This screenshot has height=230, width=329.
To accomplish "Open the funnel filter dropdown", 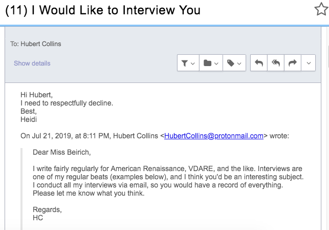I will pyautogui.click(x=187, y=63).
